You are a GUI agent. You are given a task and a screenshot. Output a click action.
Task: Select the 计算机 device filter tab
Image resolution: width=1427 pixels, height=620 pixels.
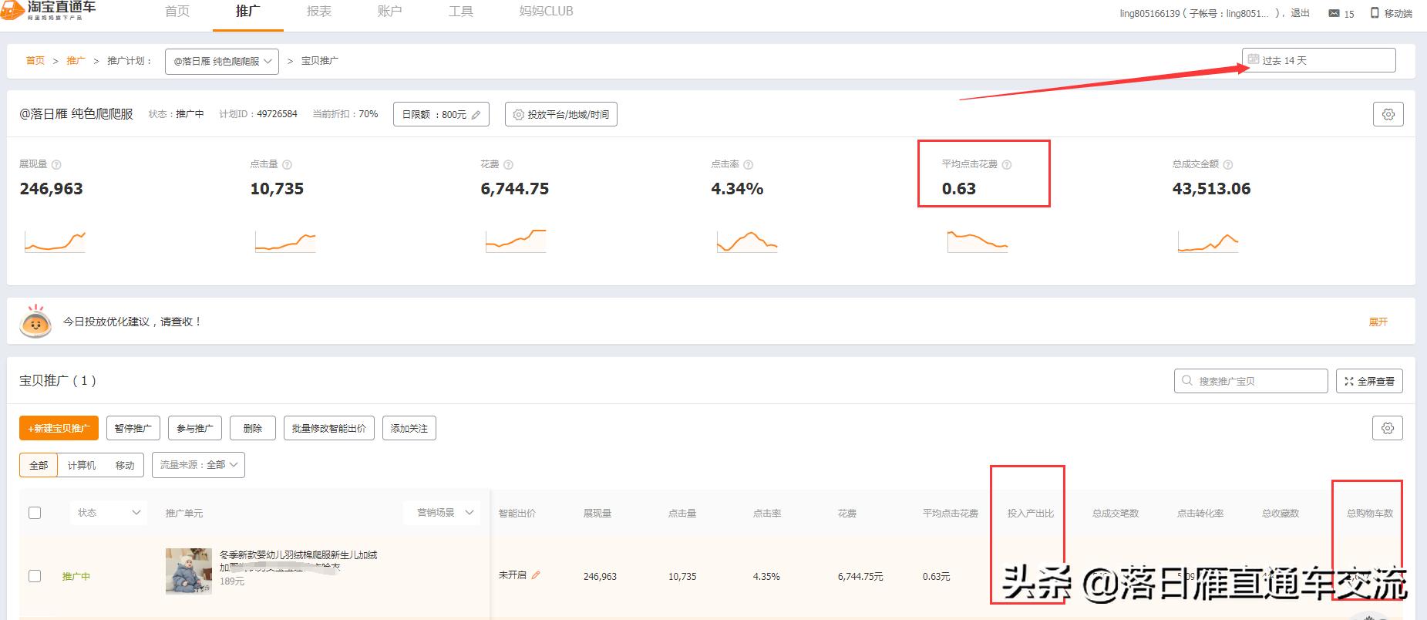82,465
